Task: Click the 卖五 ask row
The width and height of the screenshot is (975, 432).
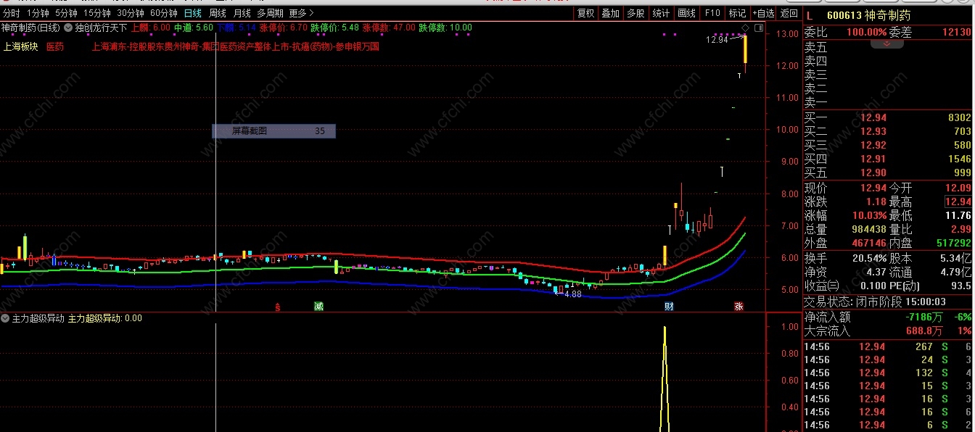Action: pos(888,47)
